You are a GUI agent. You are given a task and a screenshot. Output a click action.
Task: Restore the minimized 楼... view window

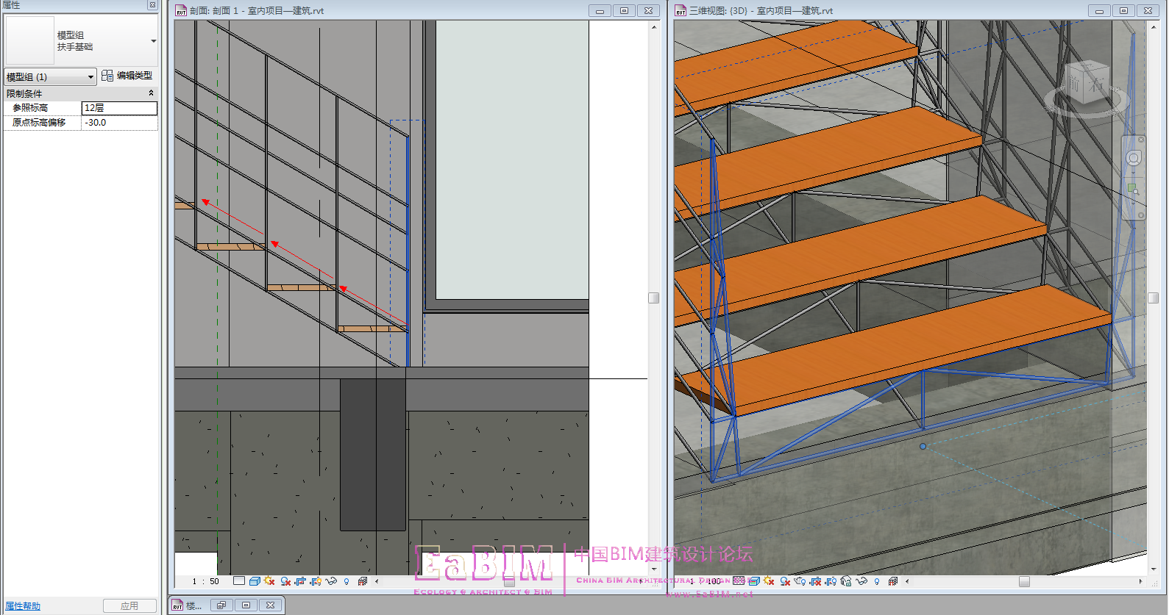[x=221, y=605]
